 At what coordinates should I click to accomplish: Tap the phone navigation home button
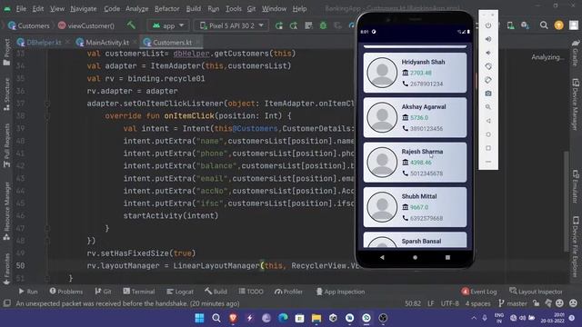(415, 257)
